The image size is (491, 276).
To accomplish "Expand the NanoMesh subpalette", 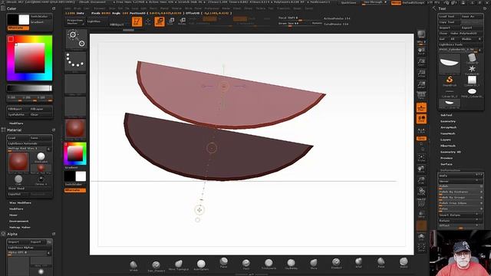I will tap(448, 133).
